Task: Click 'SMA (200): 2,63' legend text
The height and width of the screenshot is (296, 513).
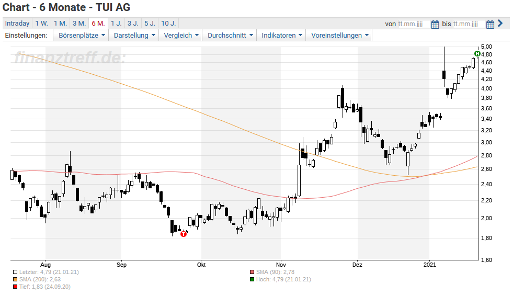Action: click(x=40, y=279)
